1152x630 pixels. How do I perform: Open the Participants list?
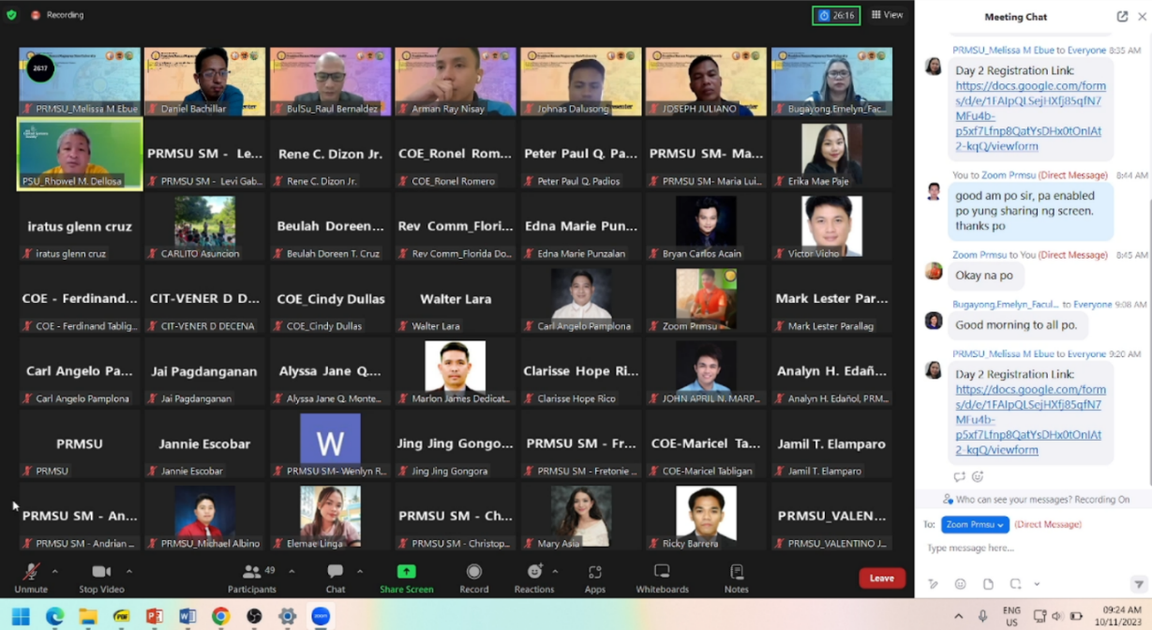click(x=251, y=577)
